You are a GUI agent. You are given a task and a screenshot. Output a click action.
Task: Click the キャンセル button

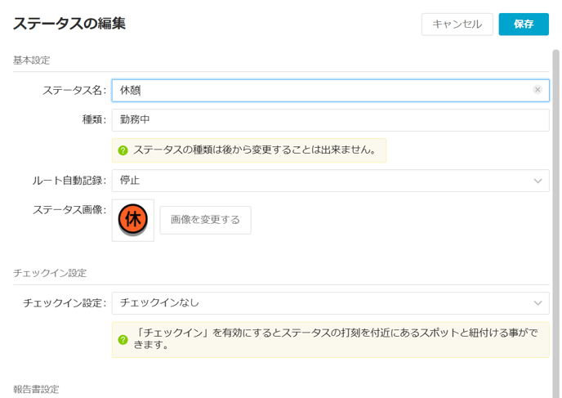pos(457,24)
